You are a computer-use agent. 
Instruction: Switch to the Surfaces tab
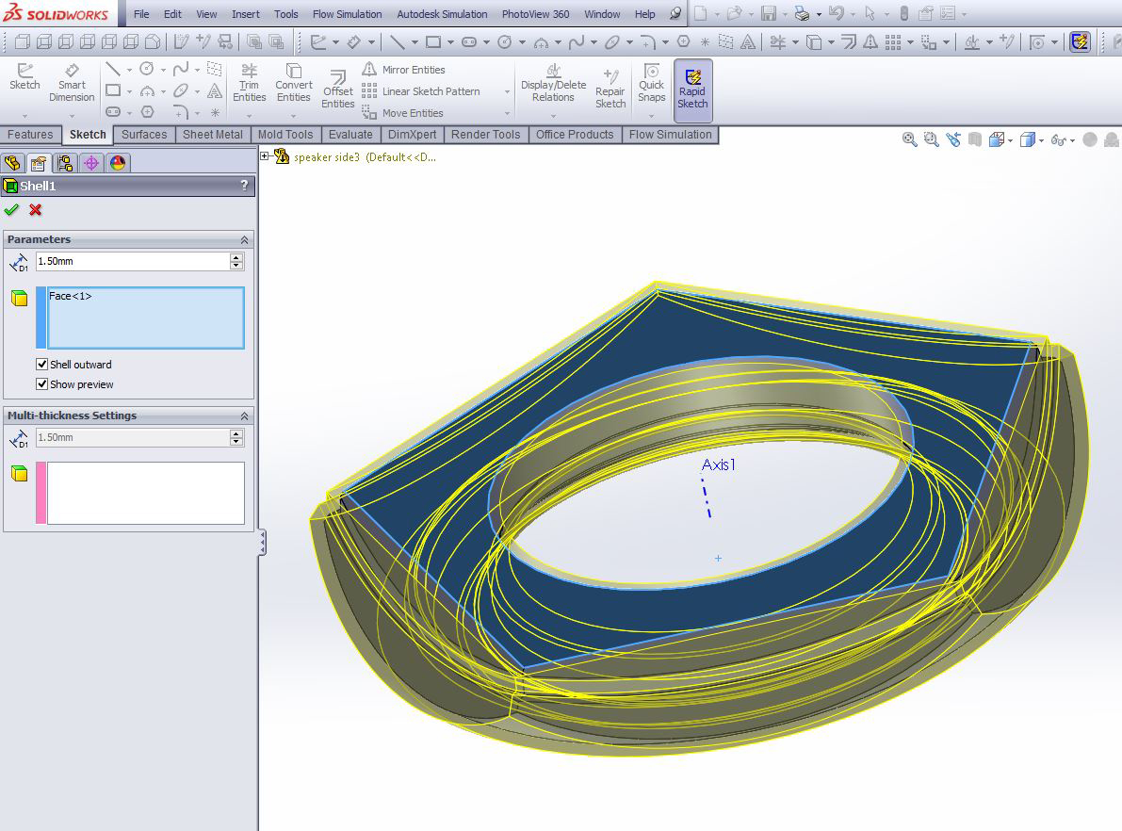pos(144,135)
